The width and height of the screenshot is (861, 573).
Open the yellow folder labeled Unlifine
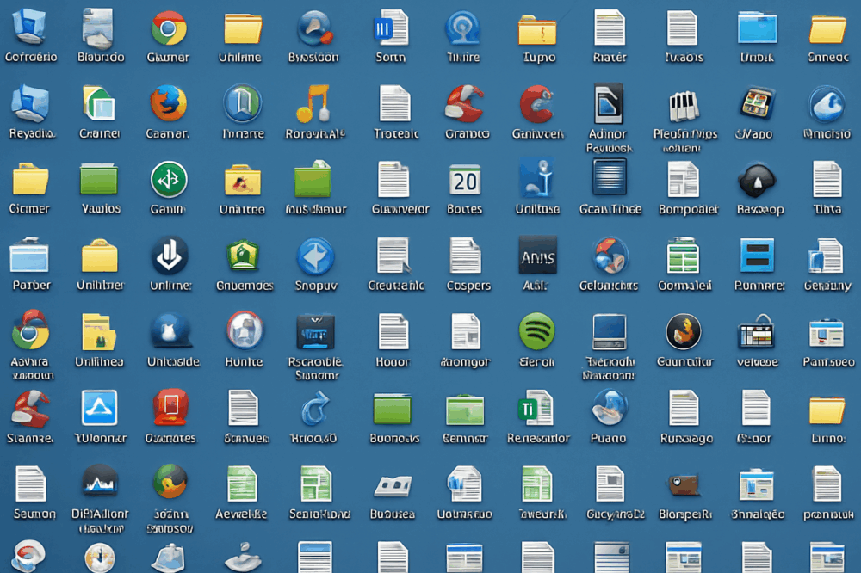click(x=243, y=28)
